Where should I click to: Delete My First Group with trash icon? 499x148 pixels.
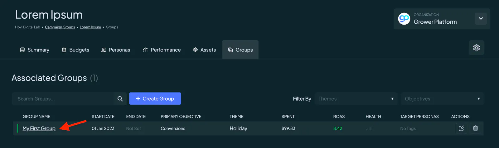[475, 128]
